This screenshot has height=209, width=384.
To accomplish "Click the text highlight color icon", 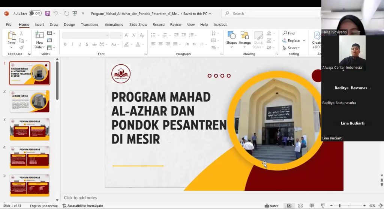I will (126, 44).
